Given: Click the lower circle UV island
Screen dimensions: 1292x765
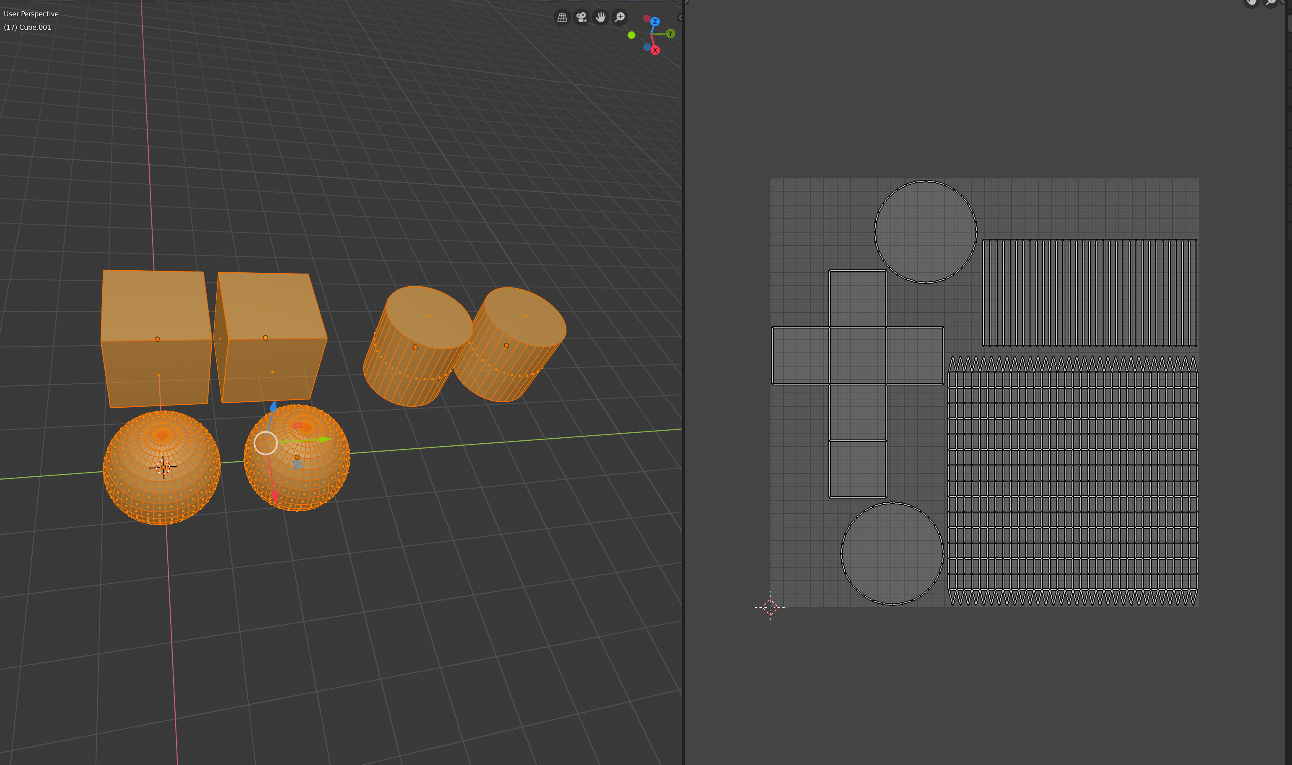Looking at the screenshot, I should tap(892, 554).
